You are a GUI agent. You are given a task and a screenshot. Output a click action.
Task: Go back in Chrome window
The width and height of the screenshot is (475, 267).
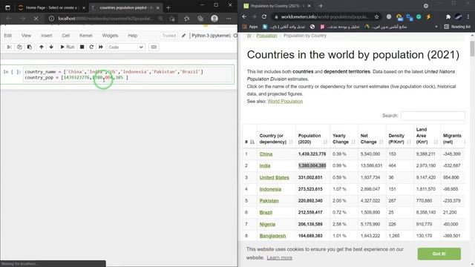coord(244,16)
